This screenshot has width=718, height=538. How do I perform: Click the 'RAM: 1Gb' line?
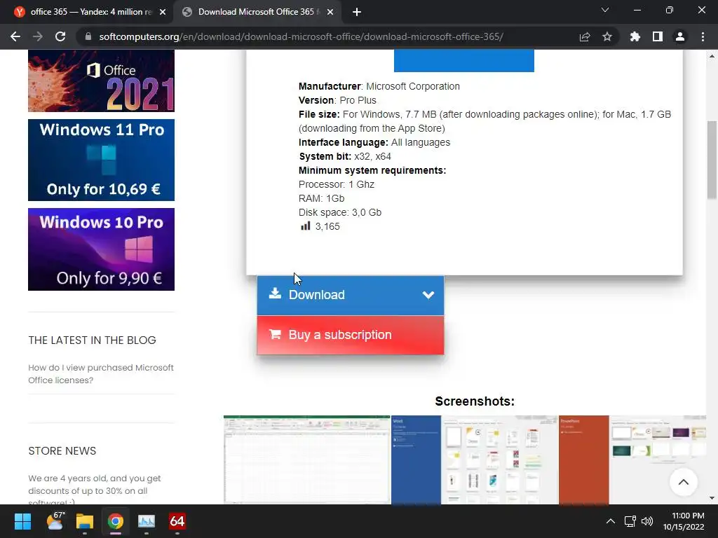pyautogui.click(x=321, y=198)
